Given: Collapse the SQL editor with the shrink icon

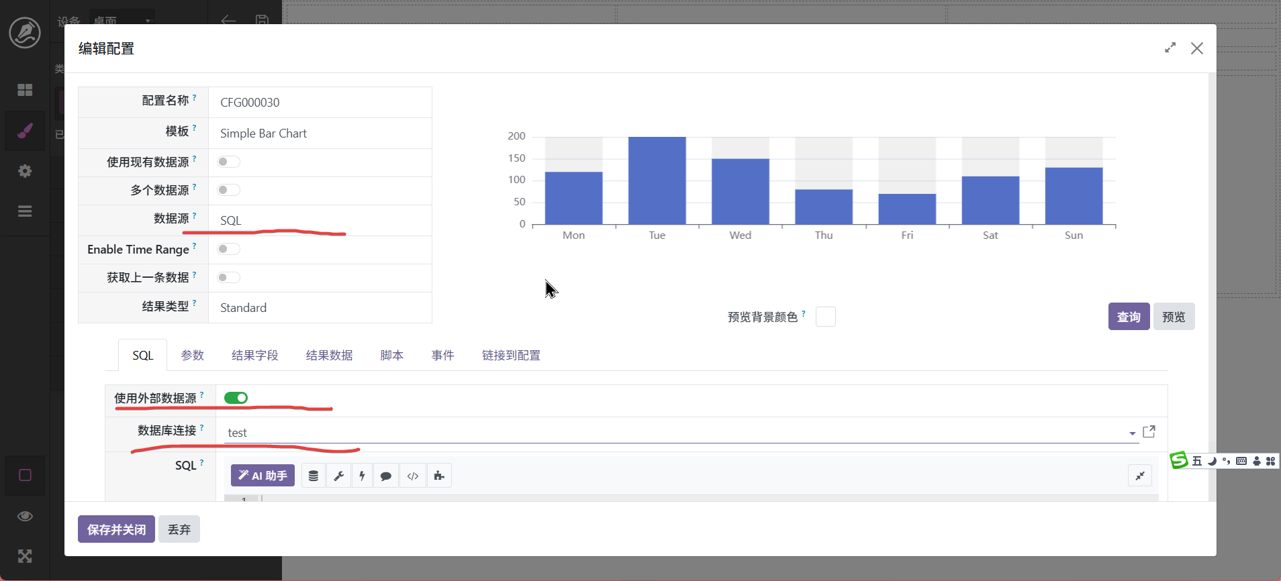Looking at the screenshot, I should 1140,476.
